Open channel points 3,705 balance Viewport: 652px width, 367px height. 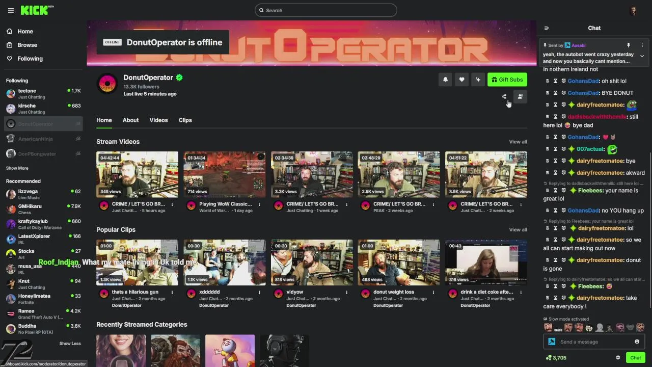tap(556, 358)
